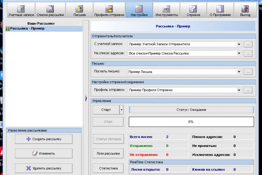
Task: Click the Изменить button
Action: click(x=44, y=153)
